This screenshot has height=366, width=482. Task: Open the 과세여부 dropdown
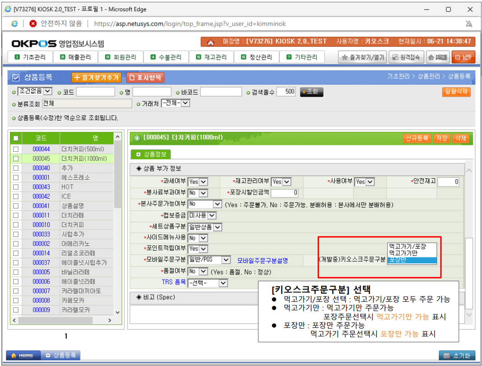[x=198, y=182]
